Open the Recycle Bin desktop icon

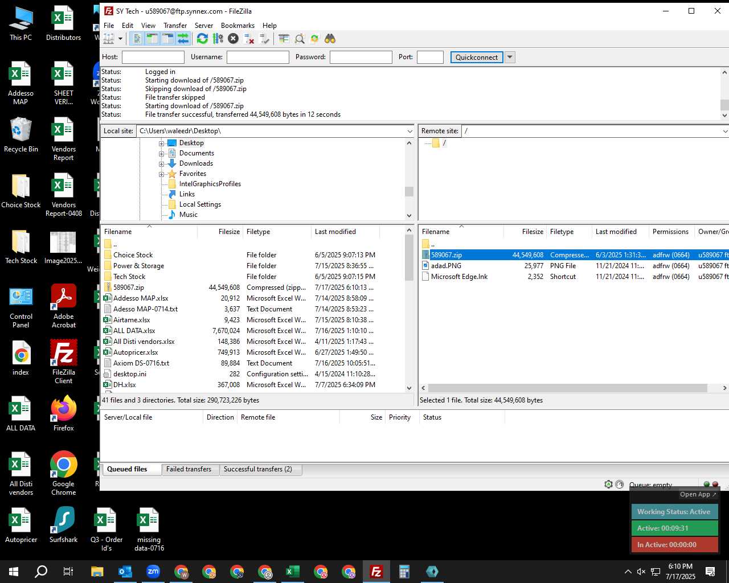(x=21, y=135)
